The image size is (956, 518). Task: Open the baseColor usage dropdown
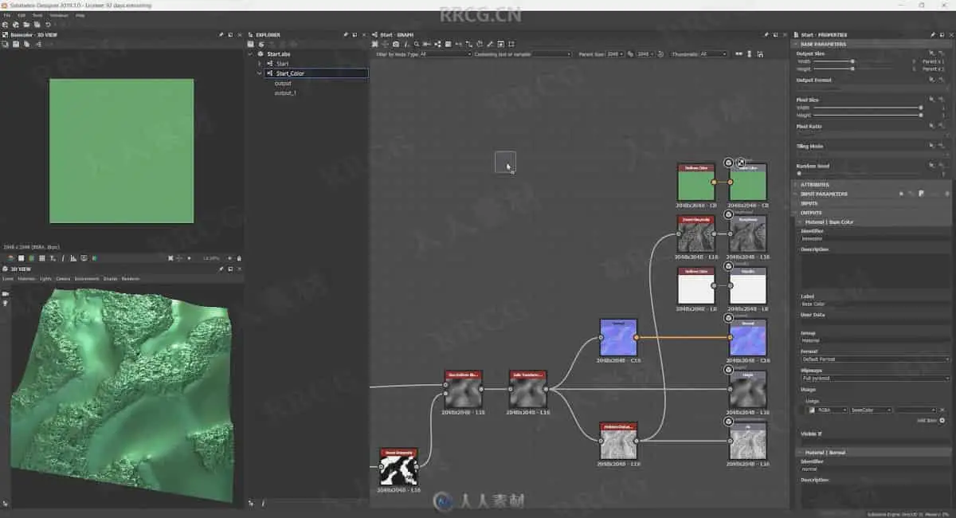click(x=872, y=410)
